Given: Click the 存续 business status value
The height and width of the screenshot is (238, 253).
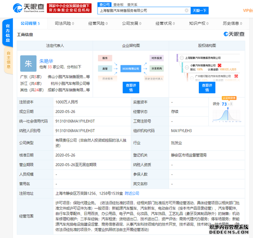Looking at the screenshot, I should pos(175,112).
